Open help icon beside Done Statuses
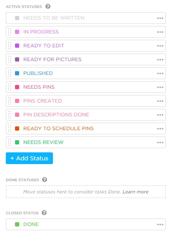 tap(45, 180)
